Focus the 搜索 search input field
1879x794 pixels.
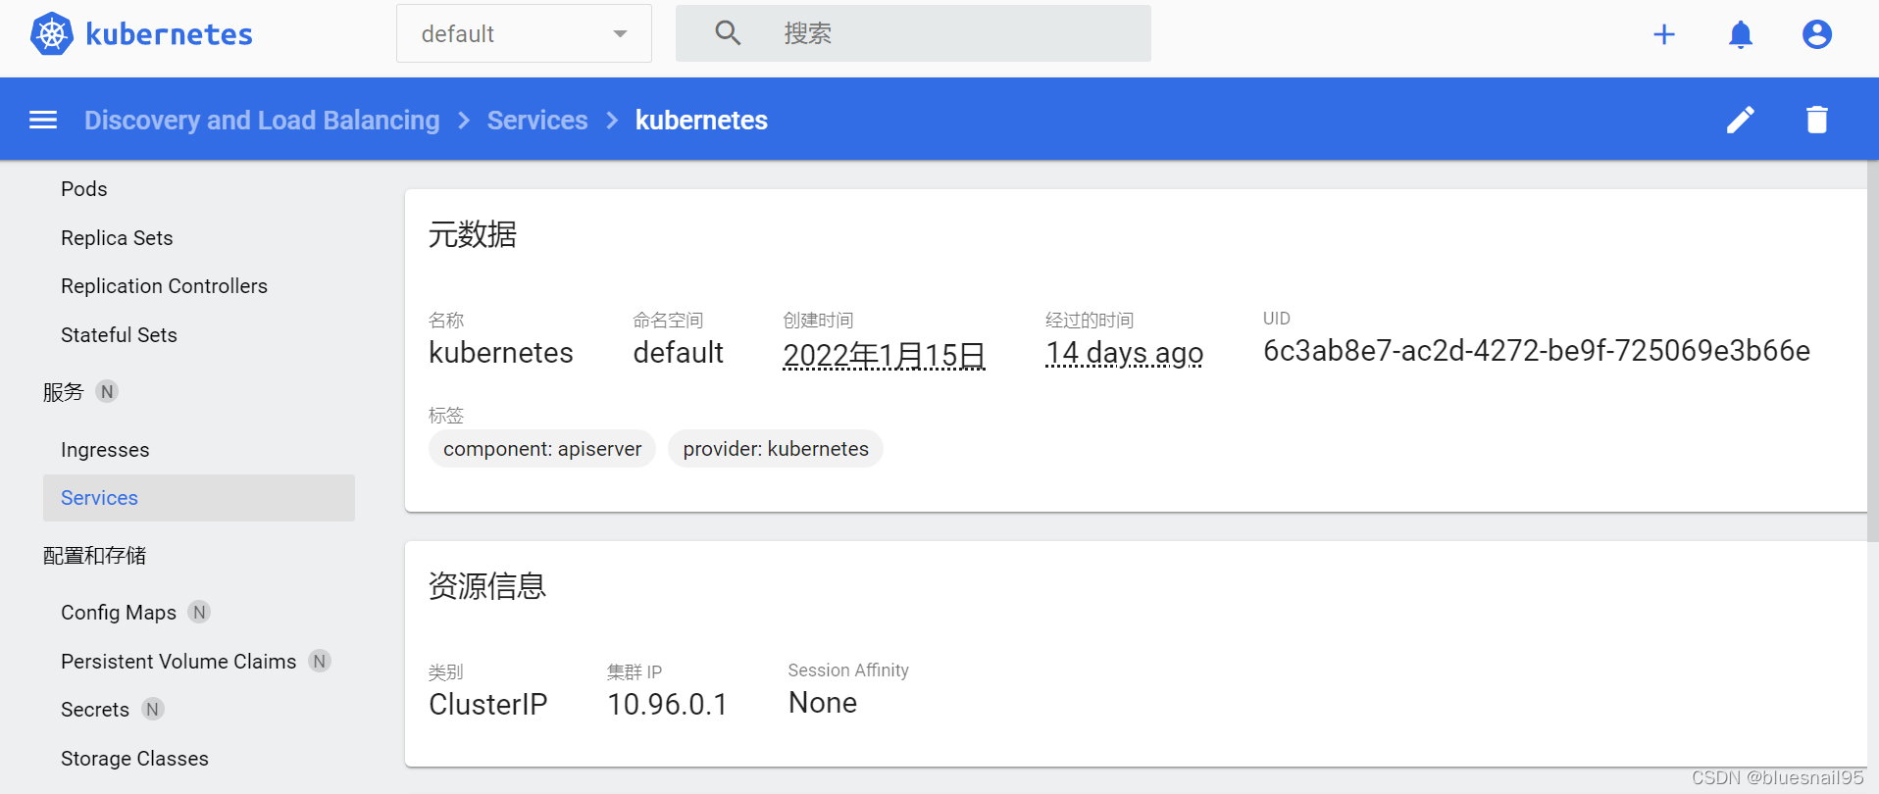coord(913,33)
